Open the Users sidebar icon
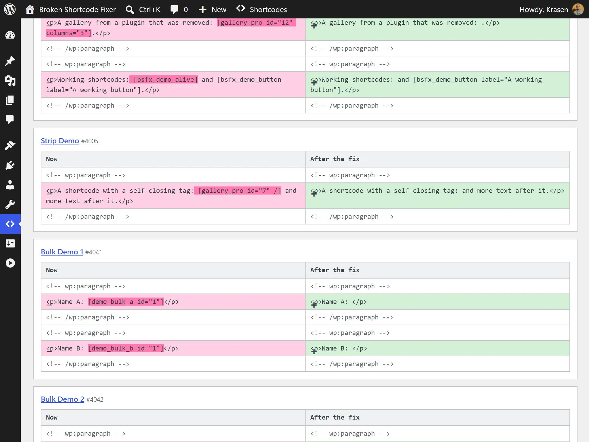This screenshot has height=442, width=589. (10, 185)
